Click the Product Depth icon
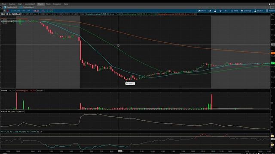The height and width of the screenshot is (154, 275). click(21, 7)
